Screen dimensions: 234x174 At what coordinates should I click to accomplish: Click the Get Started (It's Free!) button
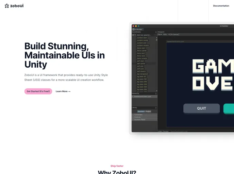click(38, 91)
